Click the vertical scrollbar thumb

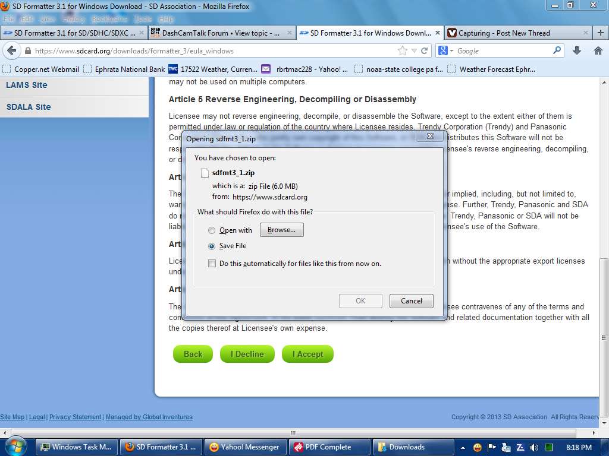tap(604, 337)
